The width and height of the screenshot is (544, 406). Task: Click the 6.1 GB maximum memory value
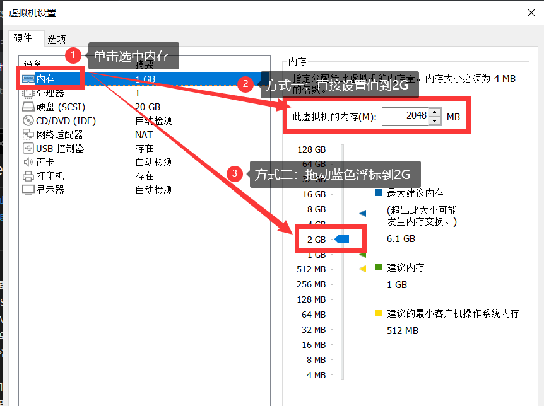click(x=401, y=239)
